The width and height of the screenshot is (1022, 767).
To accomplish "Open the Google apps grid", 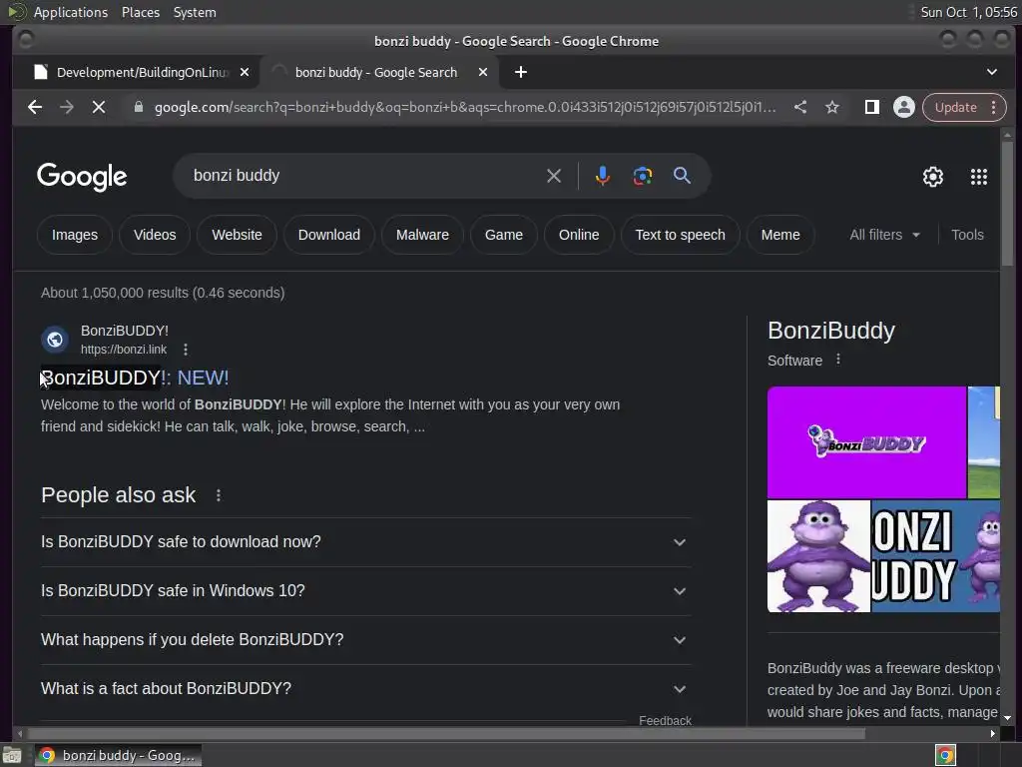I will 978,177.
